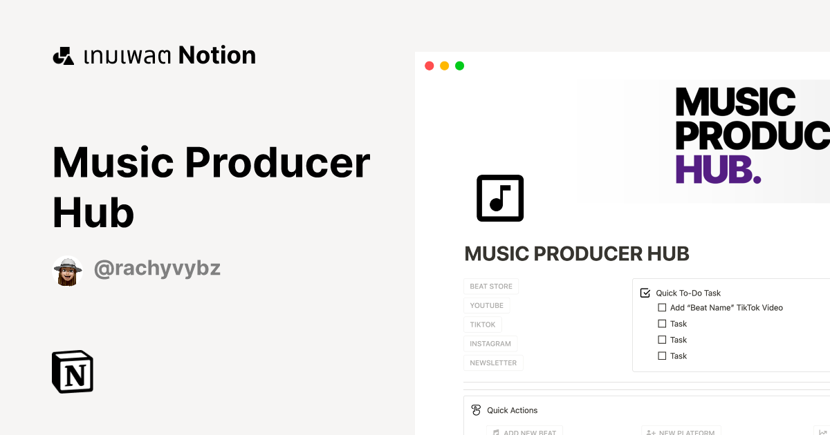Select the NEWSLETTER tag
The height and width of the screenshot is (435, 830).
[493, 362]
